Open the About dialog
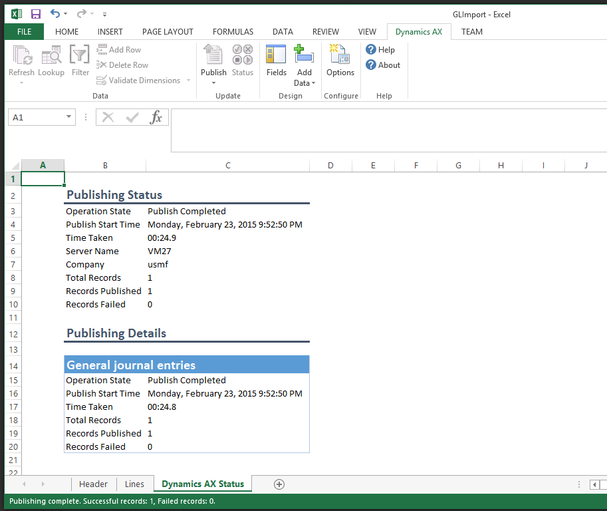The image size is (607, 511). [383, 65]
